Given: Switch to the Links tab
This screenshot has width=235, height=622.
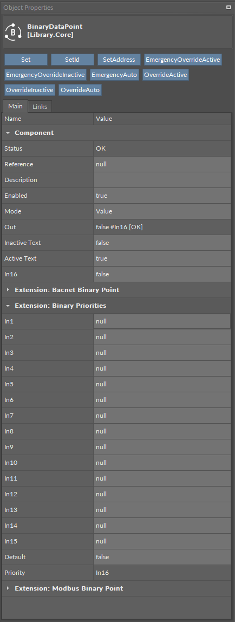Looking at the screenshot, I should [40, 107].
